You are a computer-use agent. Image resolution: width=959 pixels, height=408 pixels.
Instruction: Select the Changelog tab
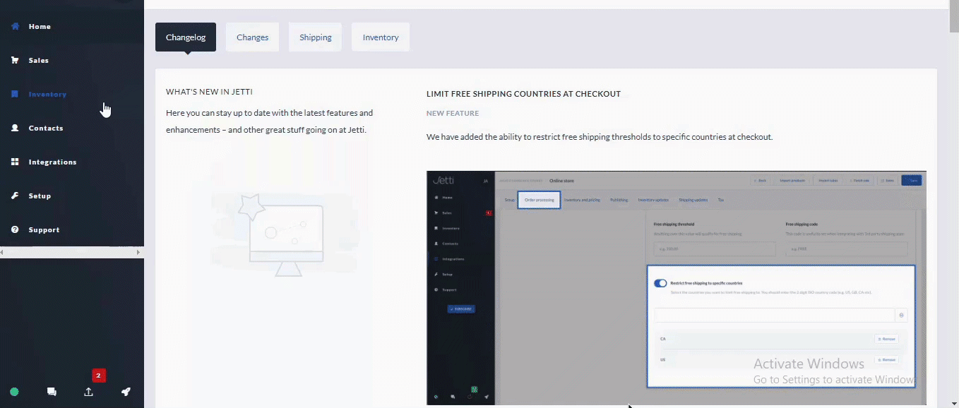[186, 37]
